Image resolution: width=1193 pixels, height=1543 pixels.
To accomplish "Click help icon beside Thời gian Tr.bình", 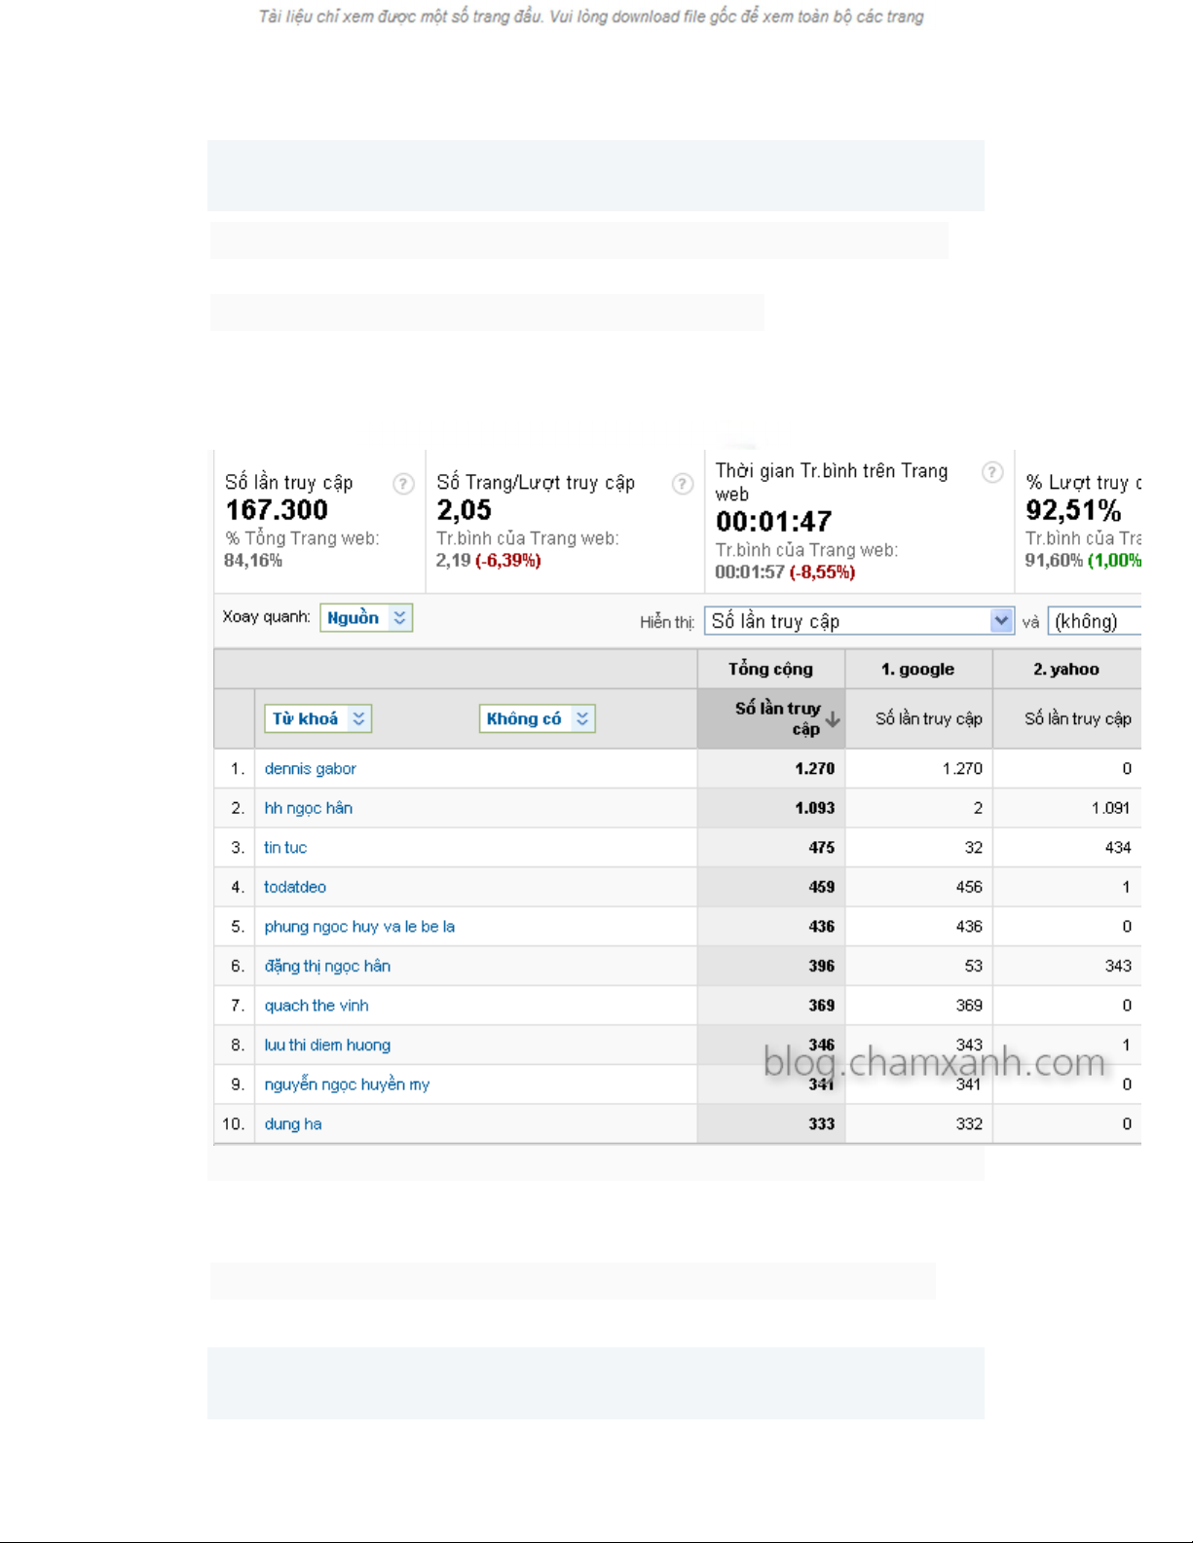I will coord(991,472).
